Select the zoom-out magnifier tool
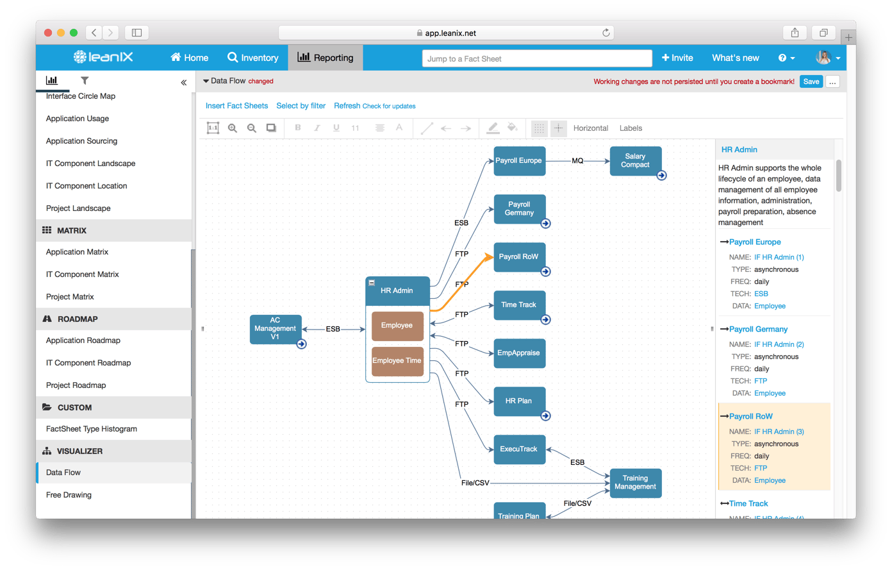The image size is (892, 570). [252, 128]
